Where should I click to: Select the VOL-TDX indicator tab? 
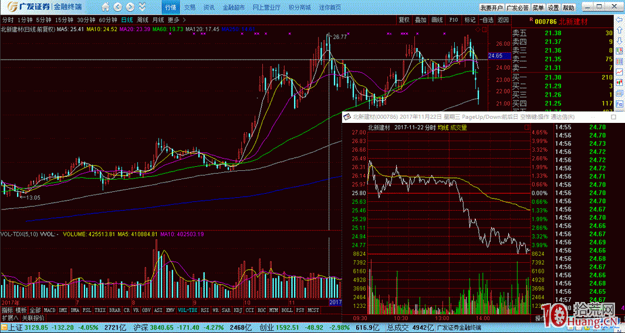pyautogui.click(x=188, y=310)
